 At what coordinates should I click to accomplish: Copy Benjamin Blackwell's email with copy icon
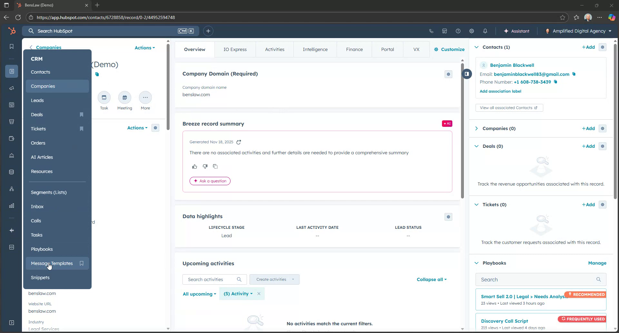[x=574, y=74]
